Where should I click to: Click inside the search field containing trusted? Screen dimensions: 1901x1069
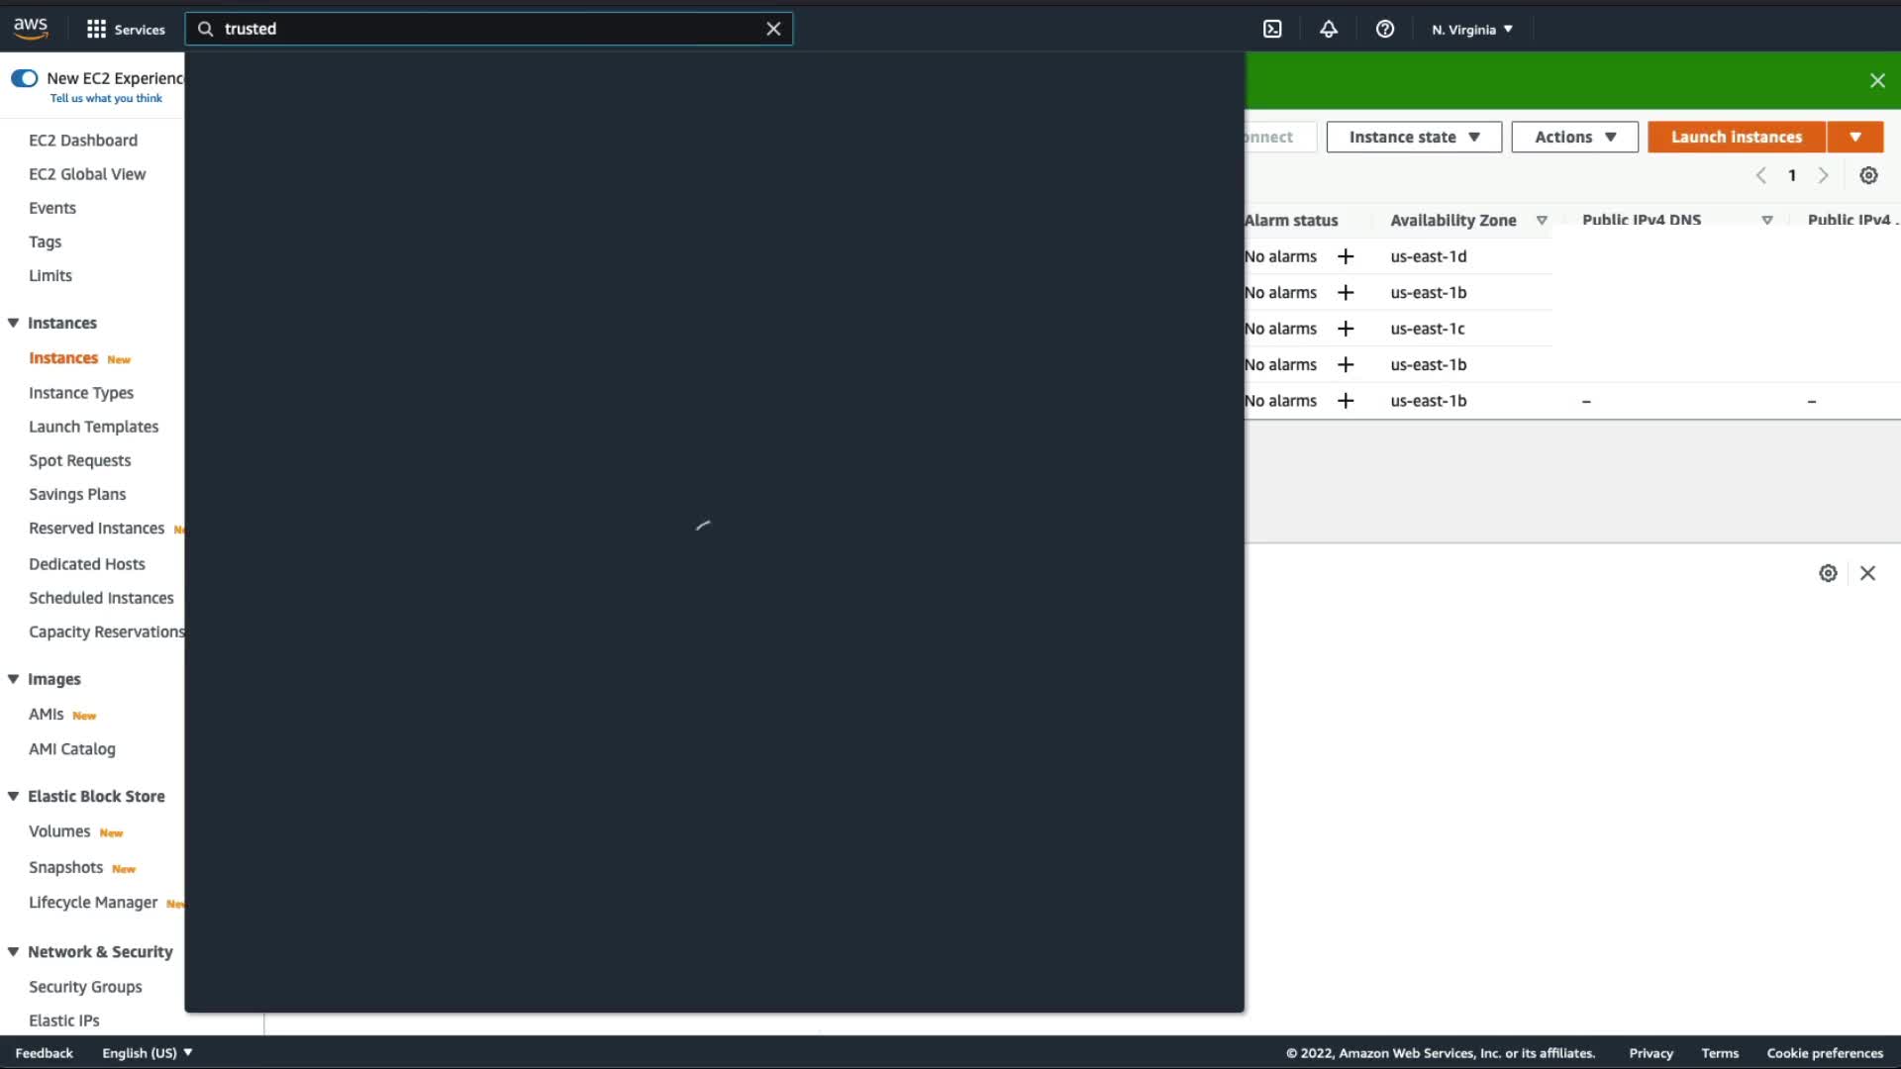pyautogui.click(x=485, y=29)
